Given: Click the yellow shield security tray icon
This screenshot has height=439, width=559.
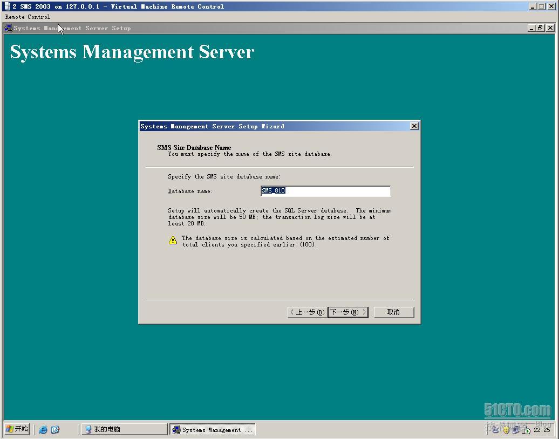Looking at the screenshot, I should [x=506, y=430].
